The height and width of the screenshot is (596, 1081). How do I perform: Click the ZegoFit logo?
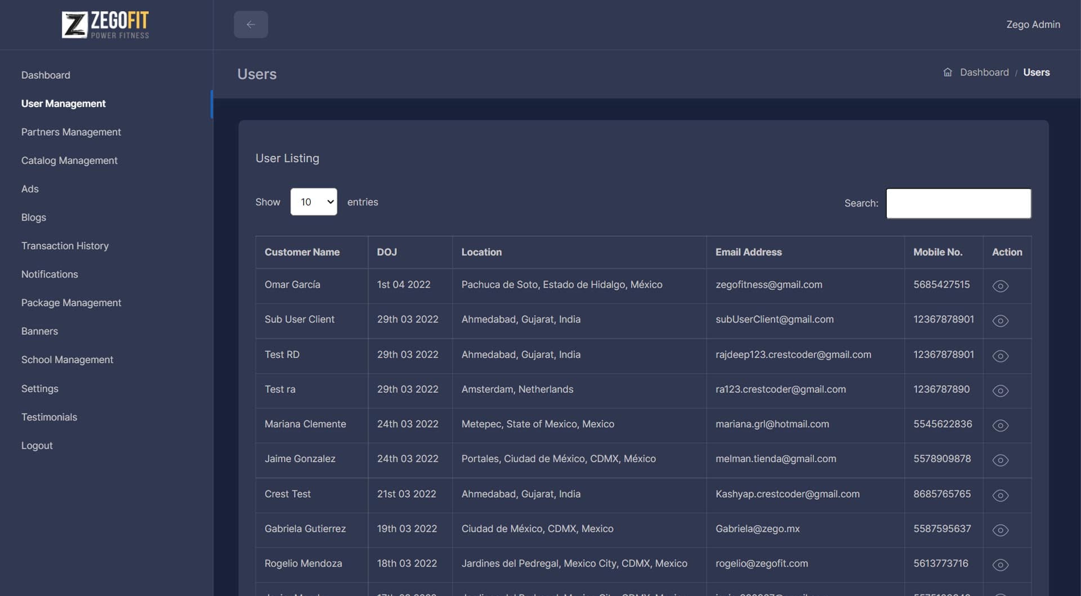(106, 25)
